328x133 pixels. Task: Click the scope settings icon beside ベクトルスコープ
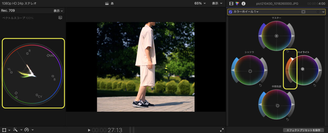[60, 18]
